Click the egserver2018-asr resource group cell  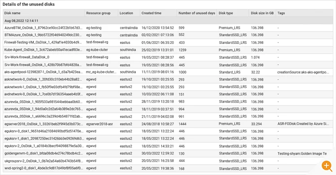click(x=99, y=124)
